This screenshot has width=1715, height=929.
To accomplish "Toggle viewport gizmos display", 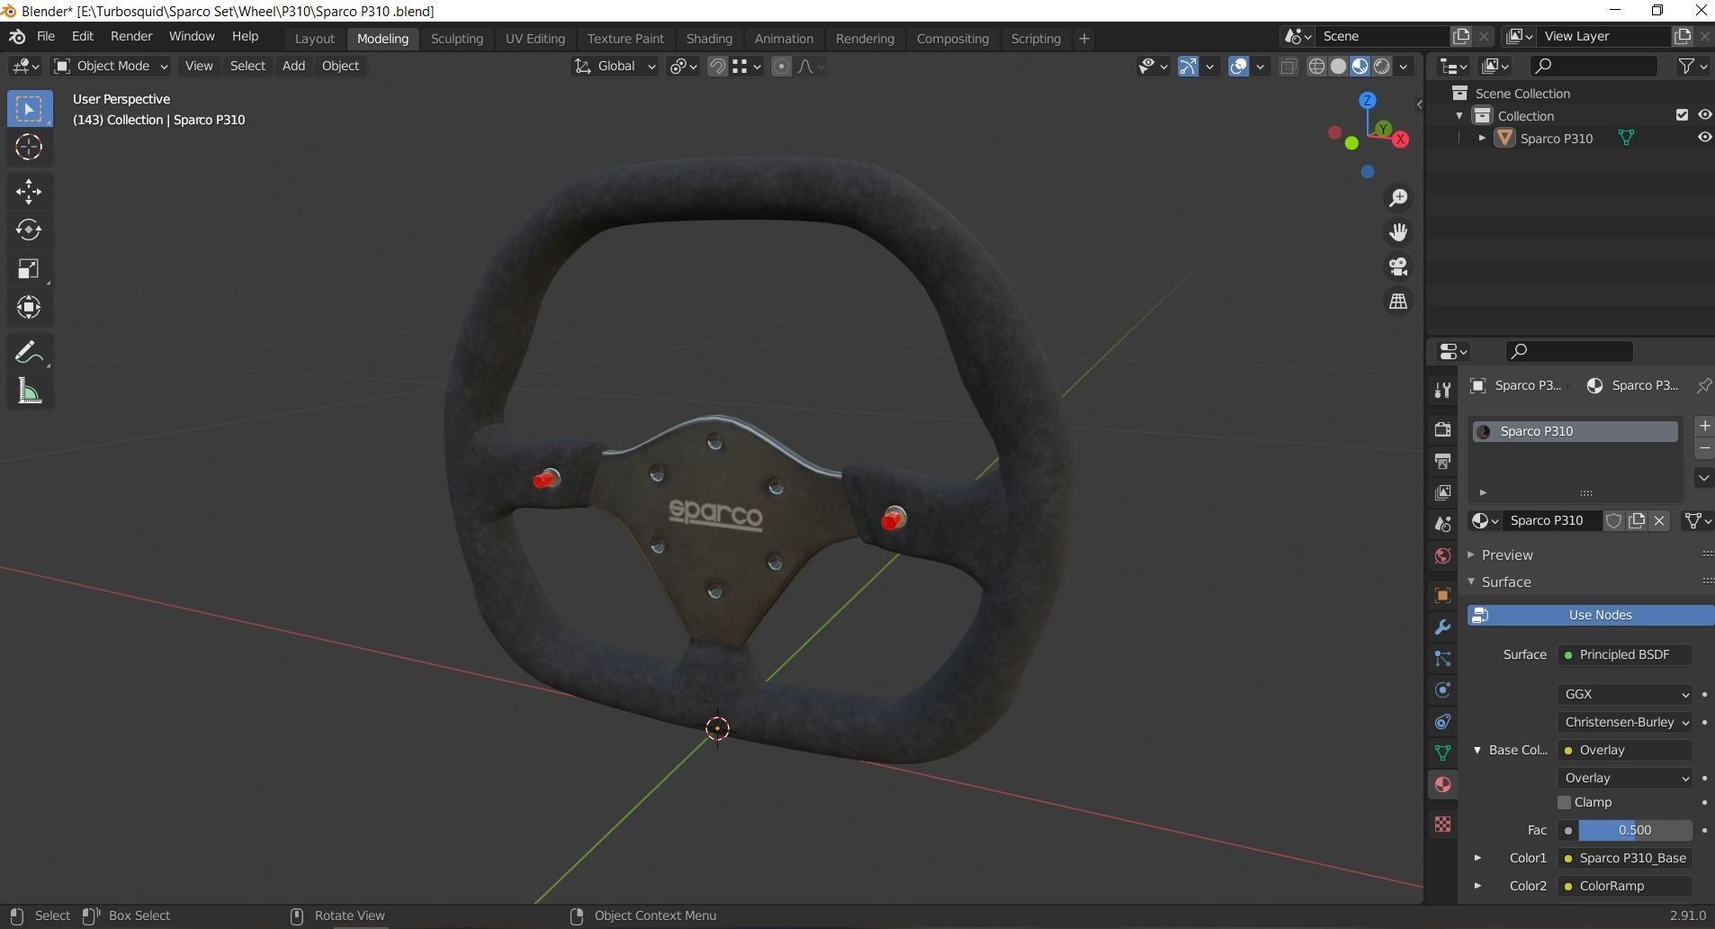I will coord(1188,66).
